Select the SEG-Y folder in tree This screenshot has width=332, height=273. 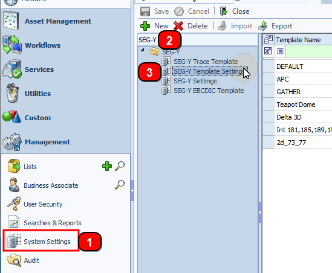point(171,52)
